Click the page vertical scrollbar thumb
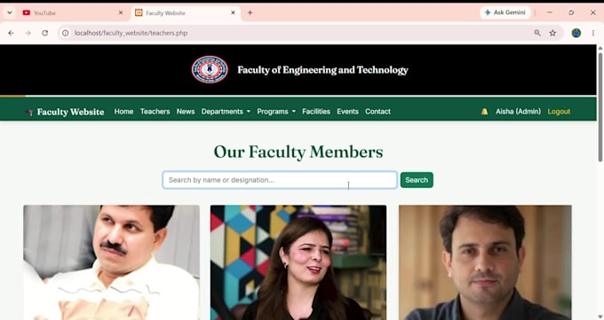Image resolution: width=604 pixels, height=320 pixels. click(600, 107)
